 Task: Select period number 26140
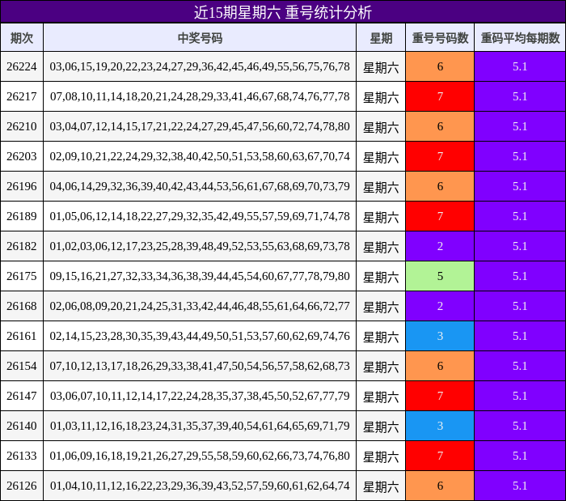22,427
